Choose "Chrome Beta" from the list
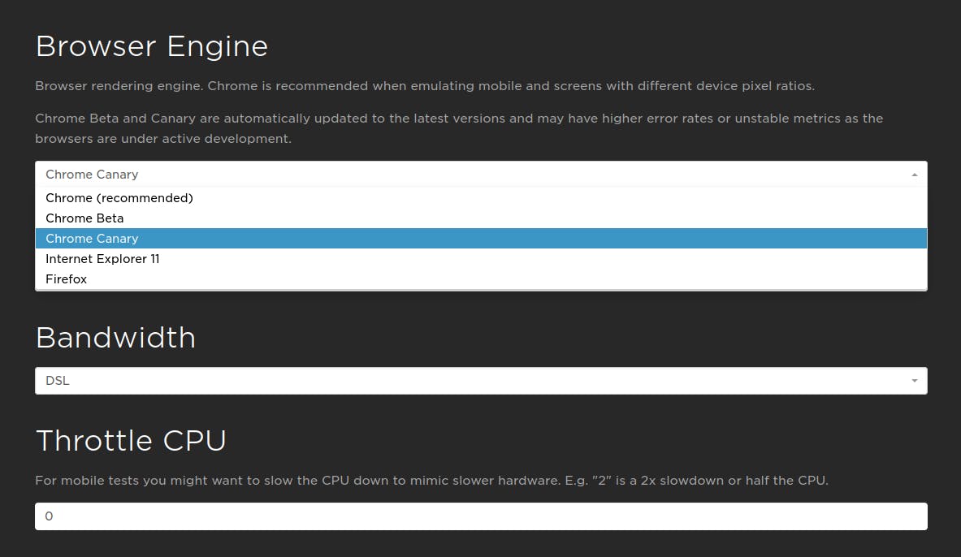This screenshot has width=961, height=557. (84, 218)
